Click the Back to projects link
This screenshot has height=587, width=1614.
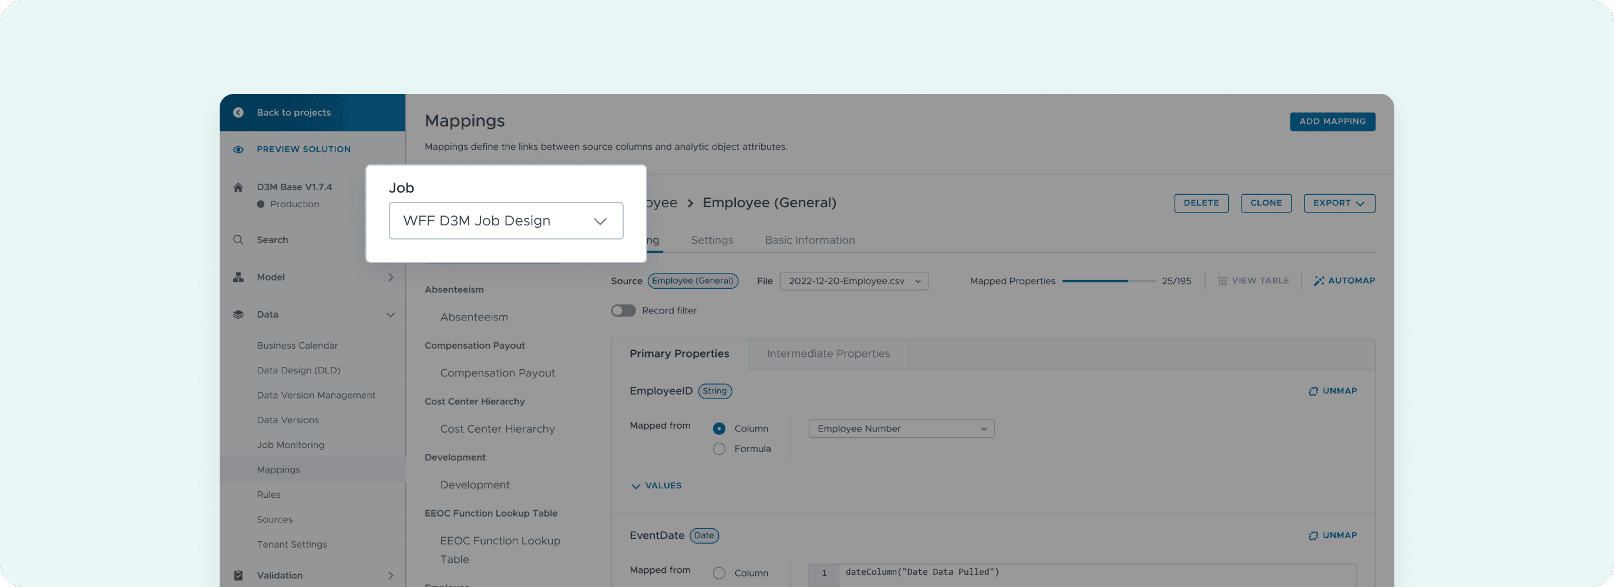point(293,112)
